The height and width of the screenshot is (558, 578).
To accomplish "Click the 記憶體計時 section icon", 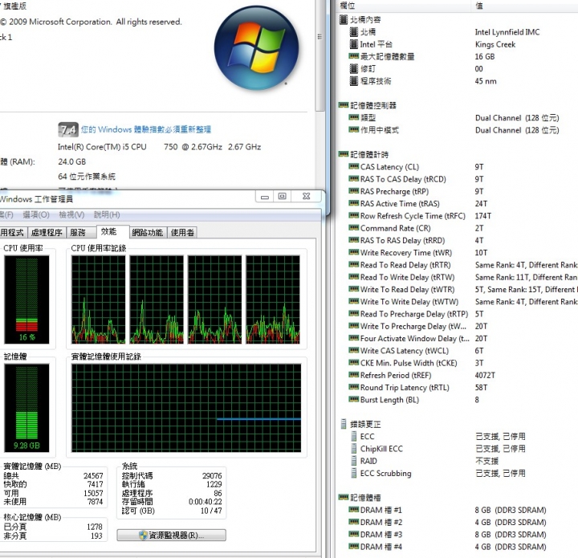I will (x=344, y=154).
